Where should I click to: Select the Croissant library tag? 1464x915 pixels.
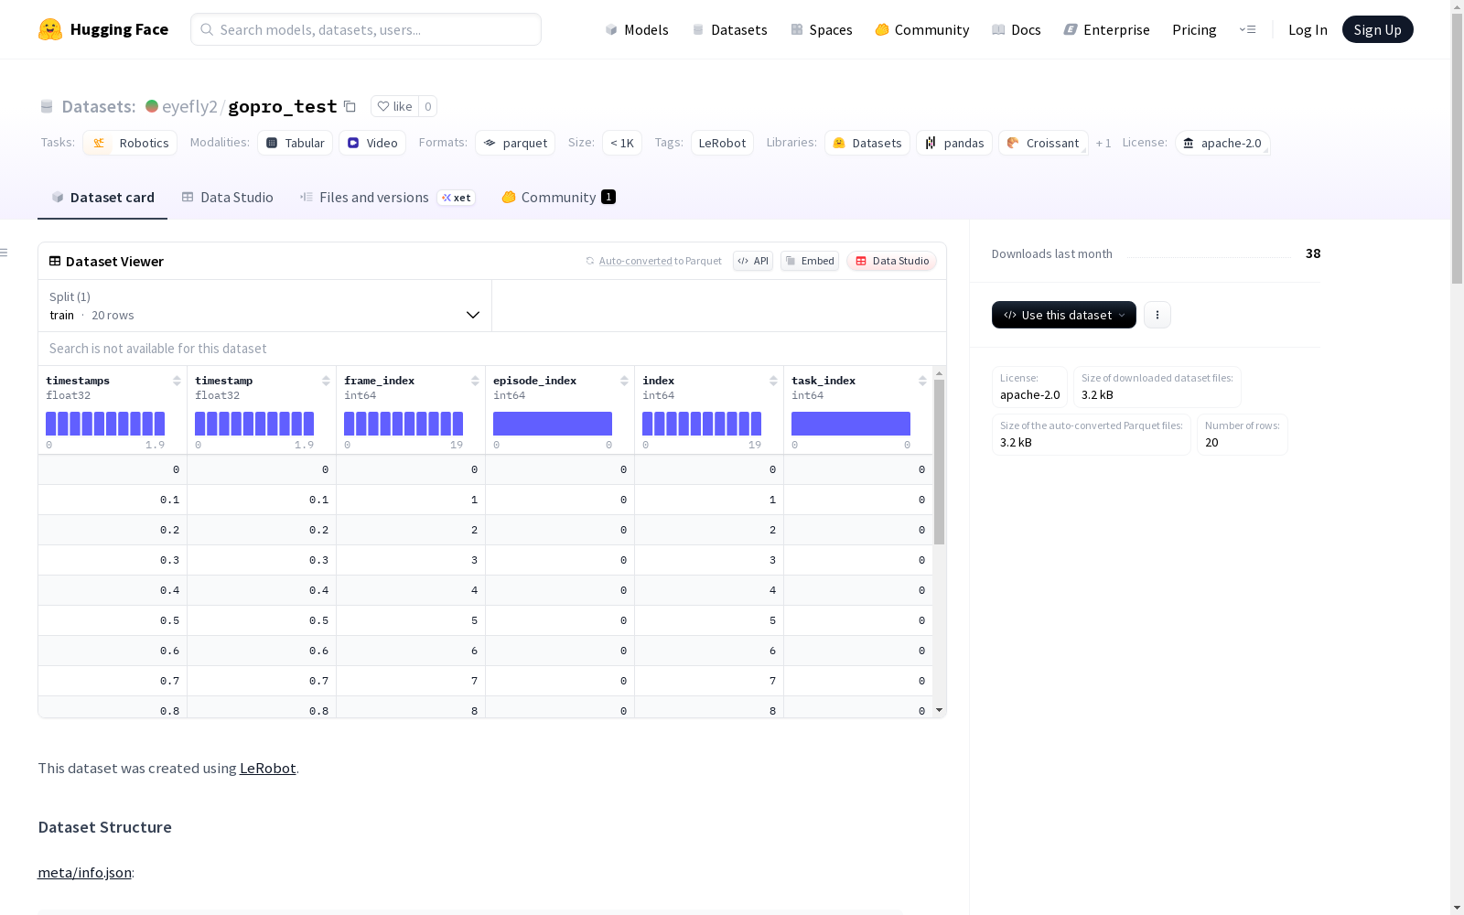coord(1043,143)
